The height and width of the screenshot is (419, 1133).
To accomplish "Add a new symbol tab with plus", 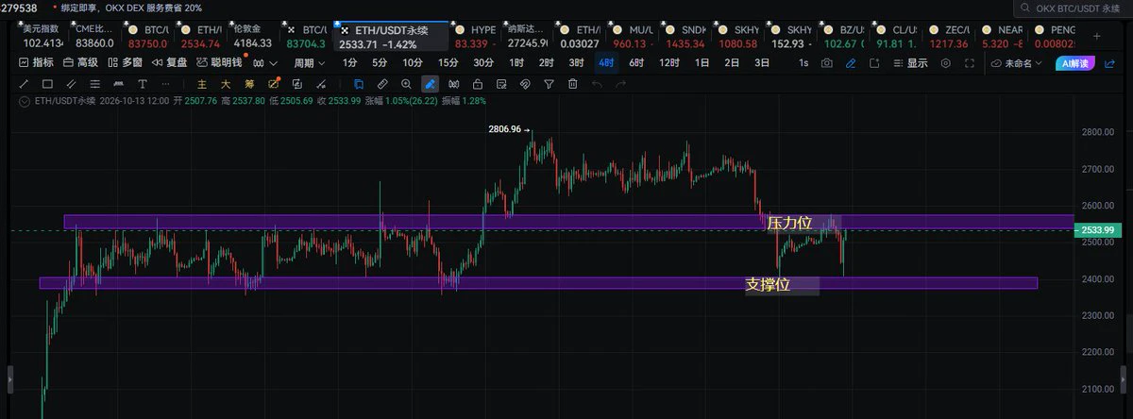I will [1096, 36].
